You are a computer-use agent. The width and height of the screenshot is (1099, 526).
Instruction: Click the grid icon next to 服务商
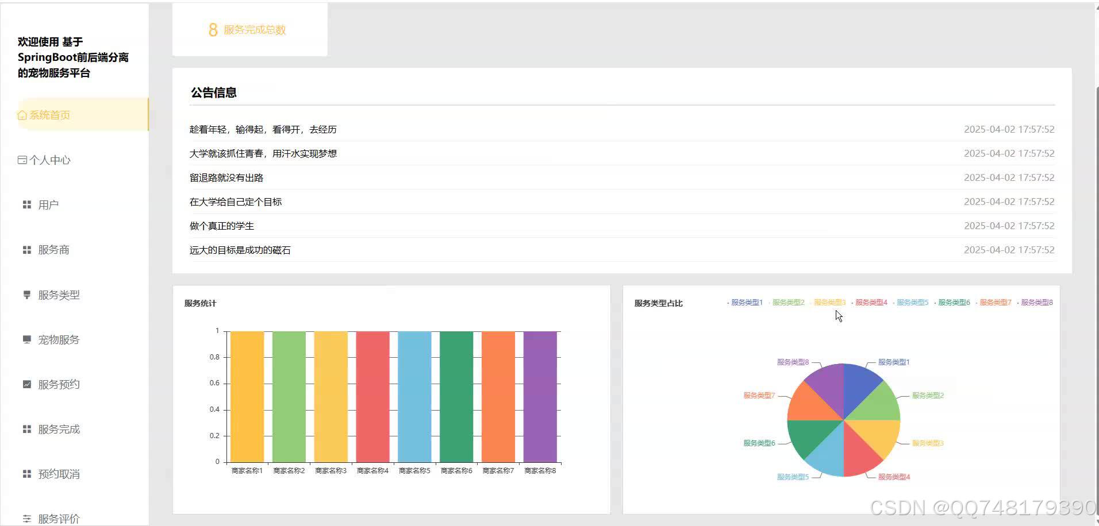point(26,250)
